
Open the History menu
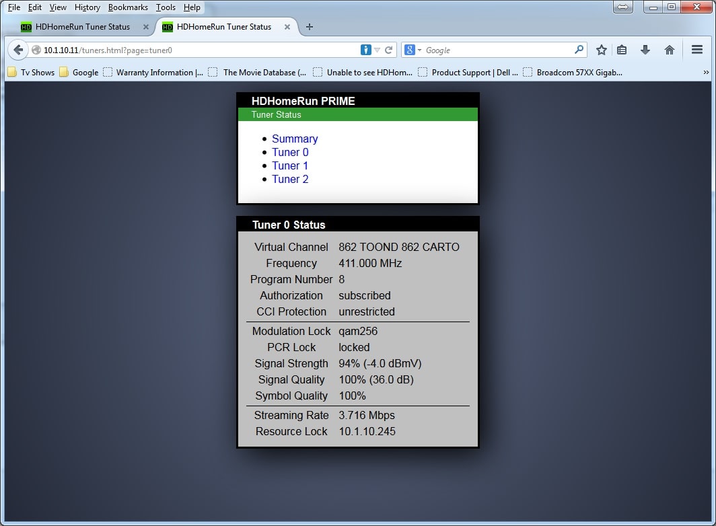[87, 7]
